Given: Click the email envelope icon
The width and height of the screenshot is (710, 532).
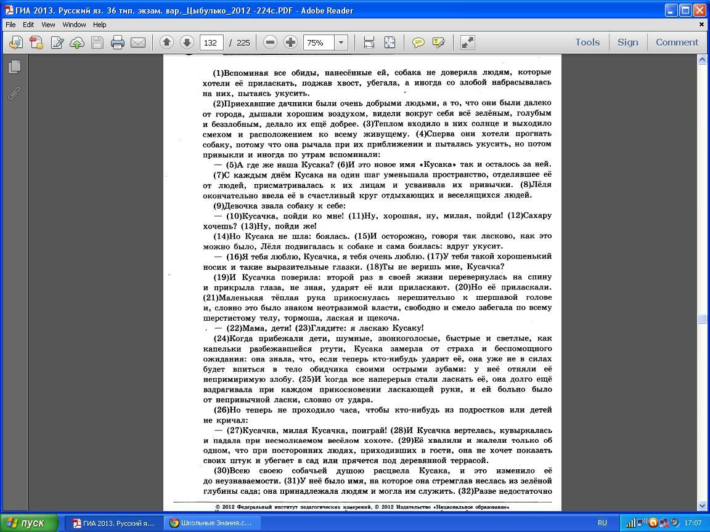Looking at the screenshot, I should tap(138, 42).
